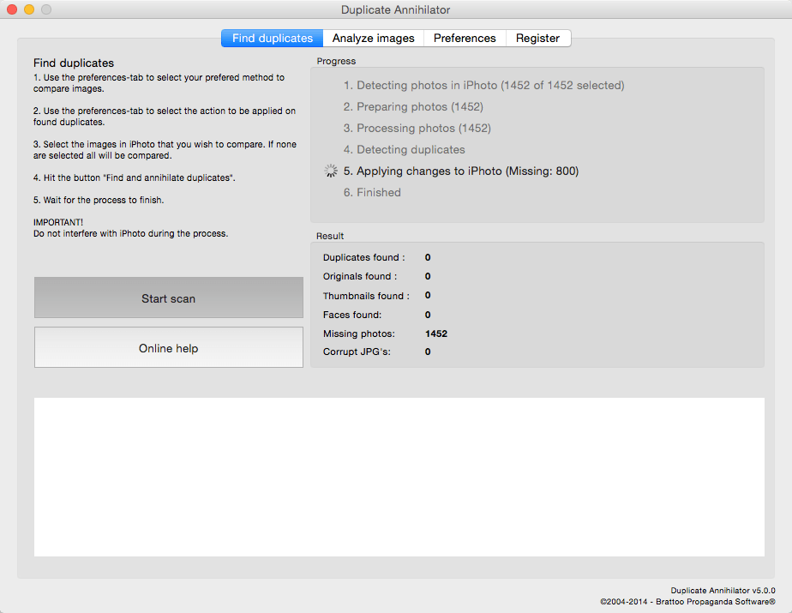Click the gray disabled zoom button
This screenshot has height=613, width=792.
[x=46, y=9]
